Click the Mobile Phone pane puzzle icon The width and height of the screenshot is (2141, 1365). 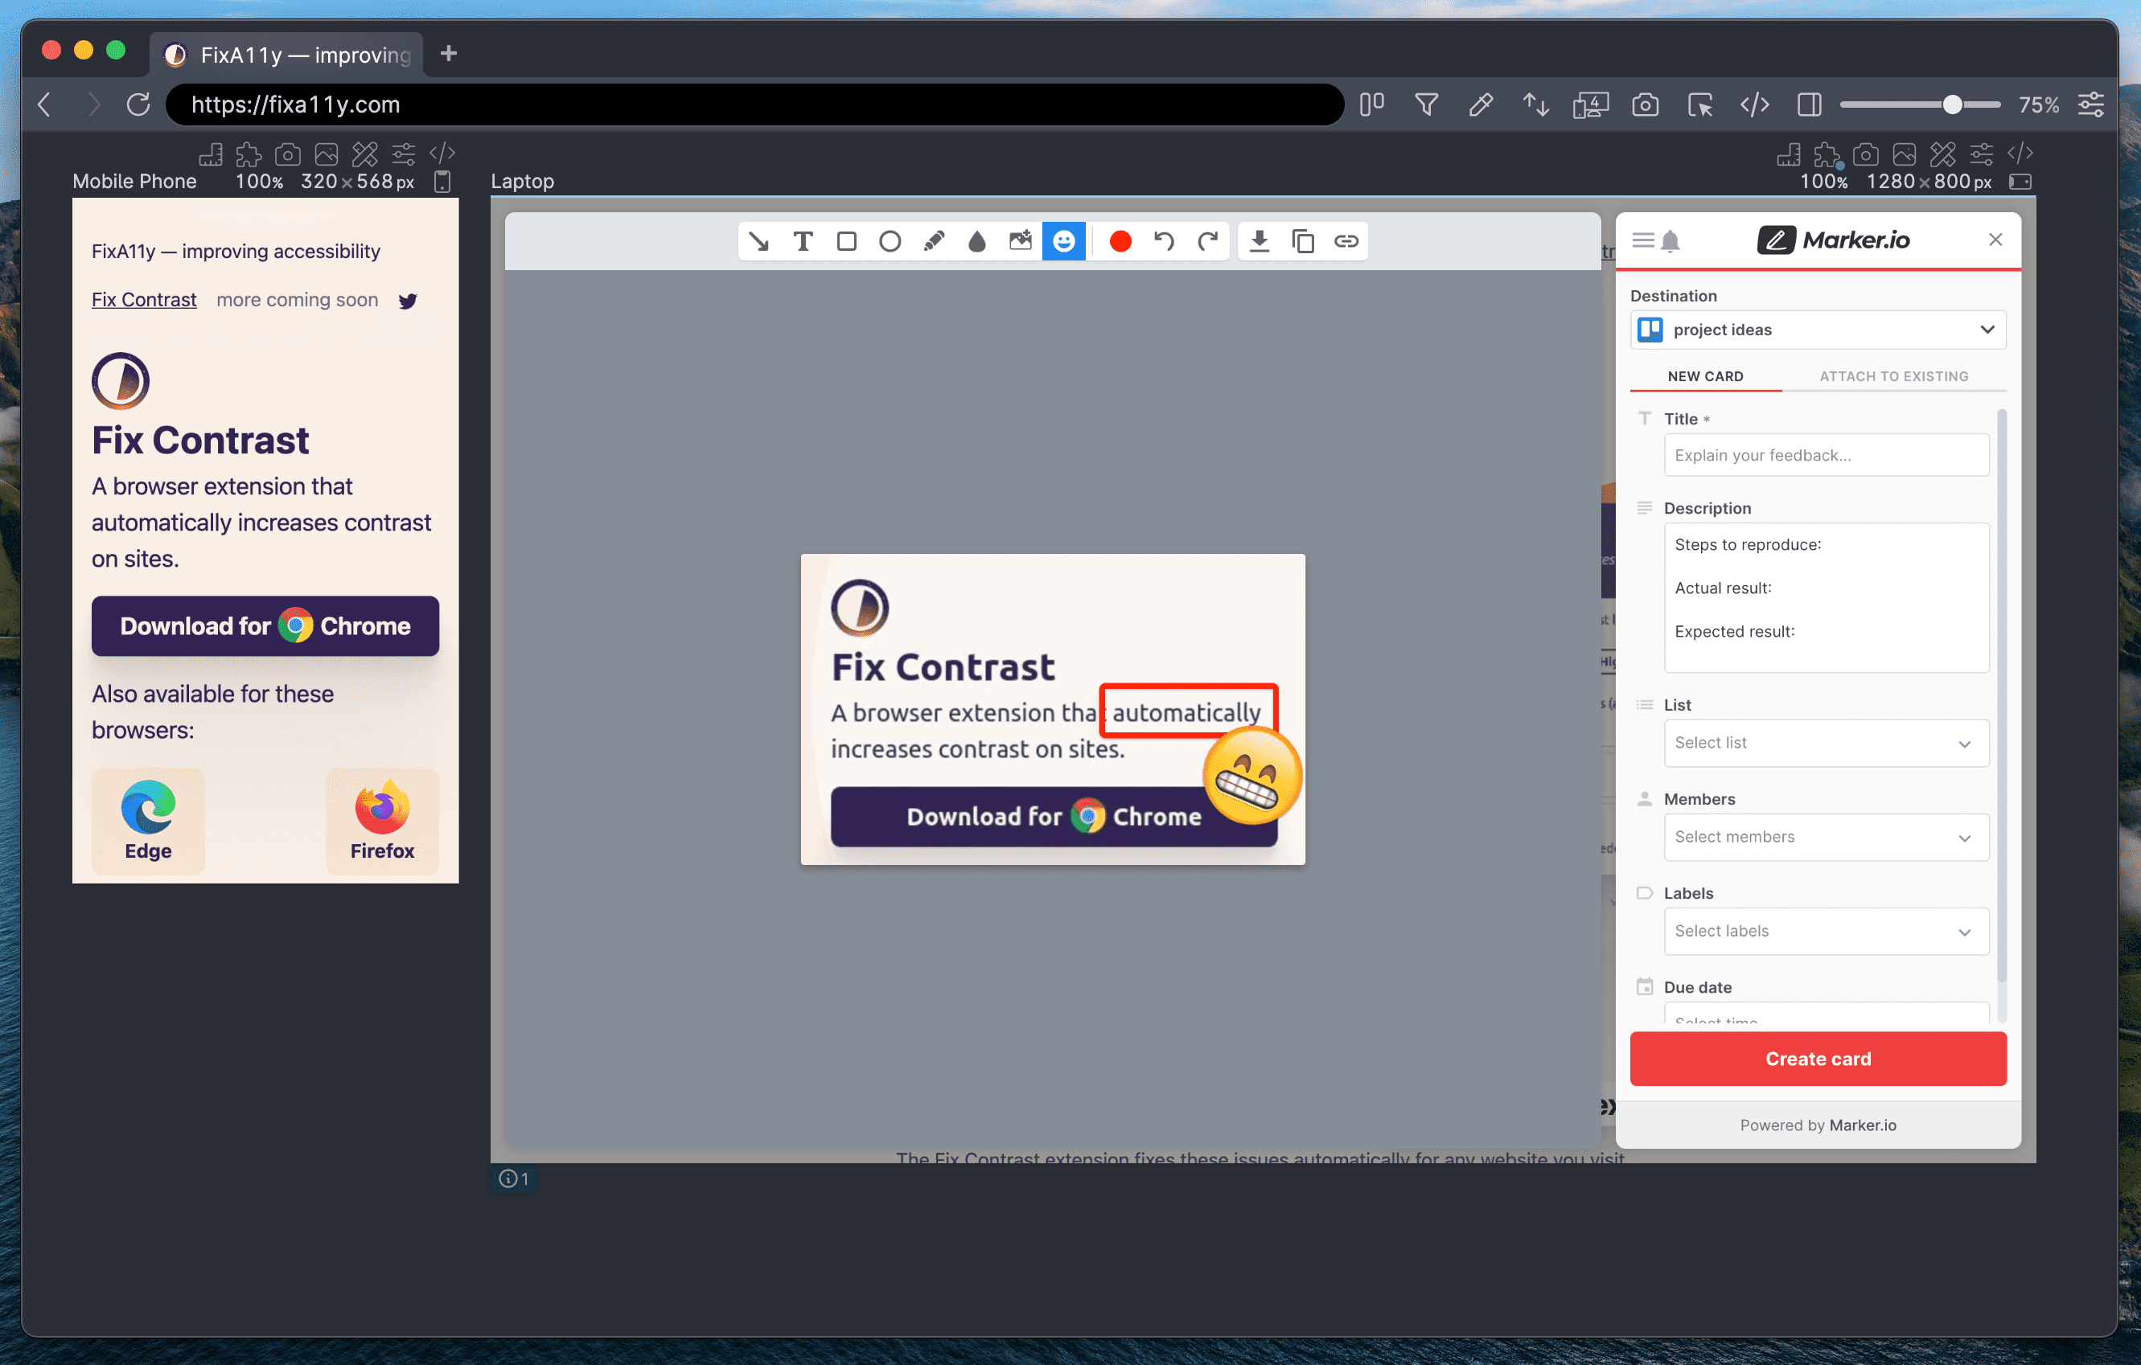(249, 154)
